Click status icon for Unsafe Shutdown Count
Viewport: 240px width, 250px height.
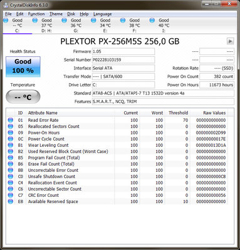click(11, 176)
